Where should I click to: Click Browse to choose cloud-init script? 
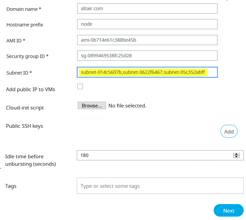[x=92, y=106]
